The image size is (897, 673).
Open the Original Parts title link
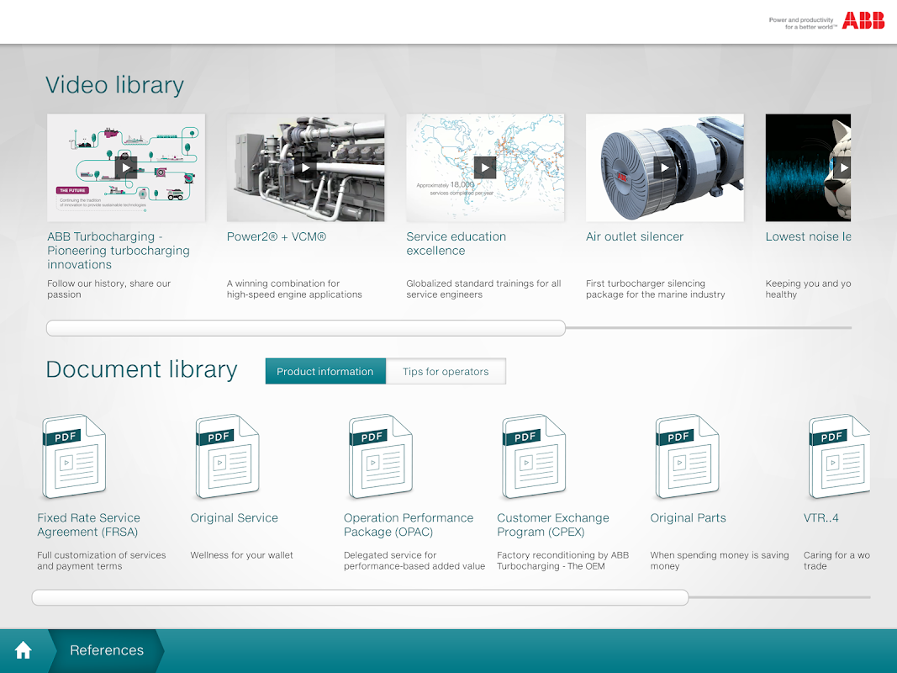point(688,518)
